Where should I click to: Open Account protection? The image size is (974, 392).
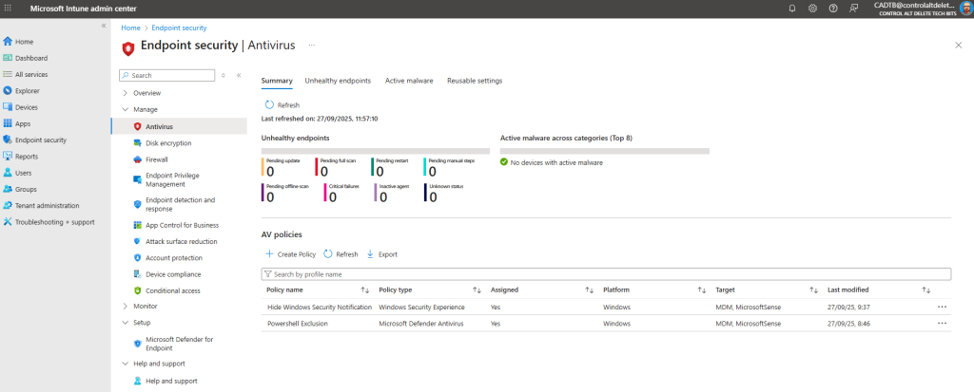(174, 258)
